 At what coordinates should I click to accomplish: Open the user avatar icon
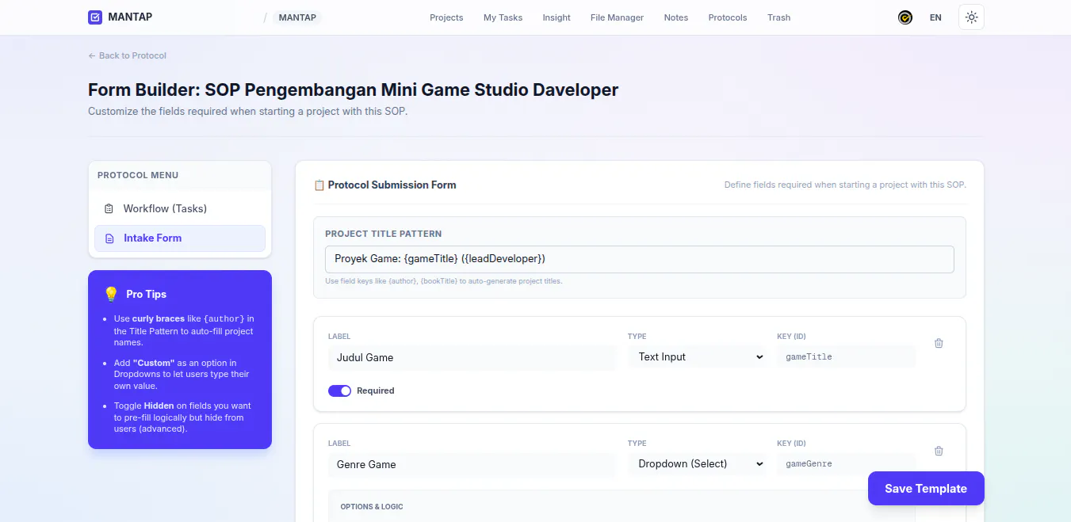click(x=905, y=17)
